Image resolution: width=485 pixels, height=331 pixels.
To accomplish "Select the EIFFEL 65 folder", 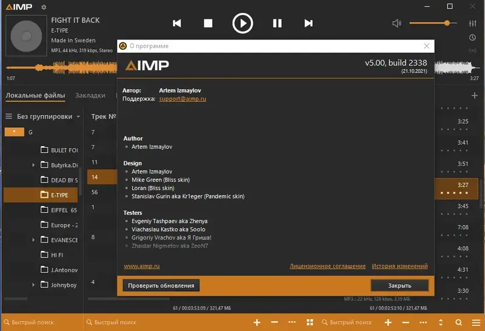I will [x=59, y=210].
